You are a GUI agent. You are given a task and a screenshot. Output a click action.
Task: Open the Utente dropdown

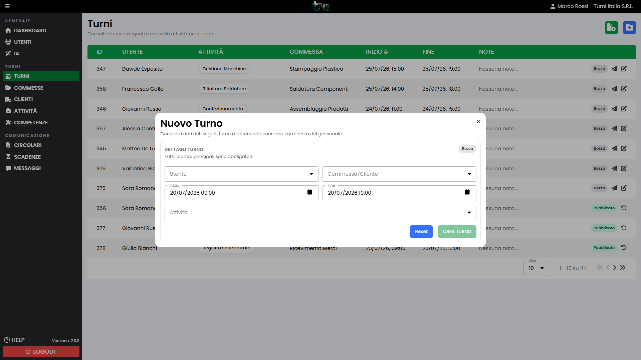pyautogui.click(x=241, y=174)
